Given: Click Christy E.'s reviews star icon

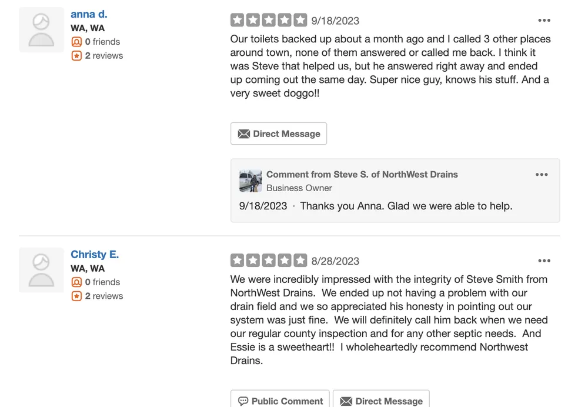Looking at the screenshot, I should [76, 296].
